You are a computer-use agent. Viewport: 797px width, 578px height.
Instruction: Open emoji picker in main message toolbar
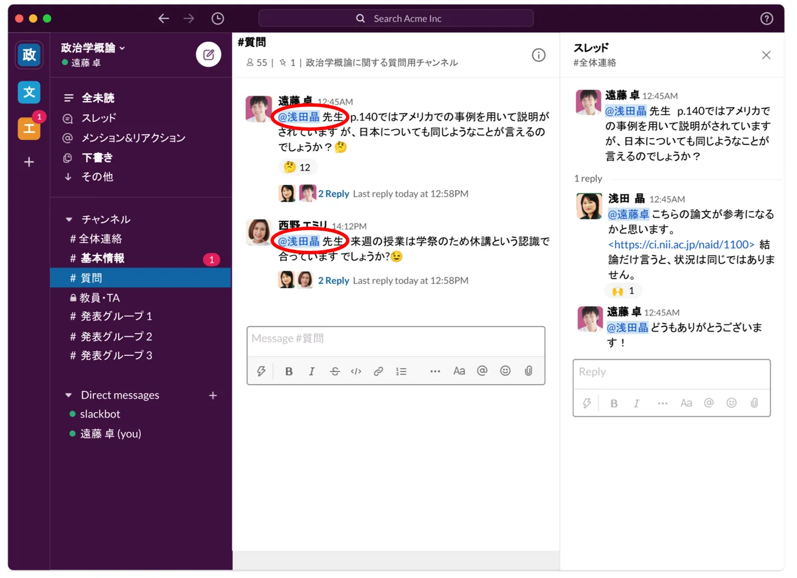point(505,371)
